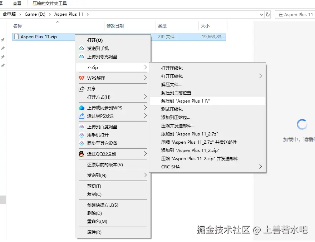Click the cloud icon beside 发送到手机
Viewport: 315px width, 242px height.
point(82,48)
